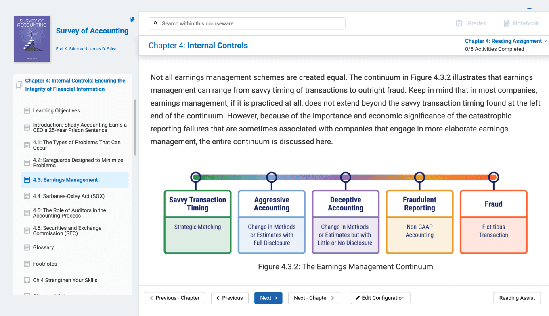Image resolution: width=549 pixels, height=316 pixels.
Task: Click the sidebar contents scrollbar
Action: pos(135,127)
